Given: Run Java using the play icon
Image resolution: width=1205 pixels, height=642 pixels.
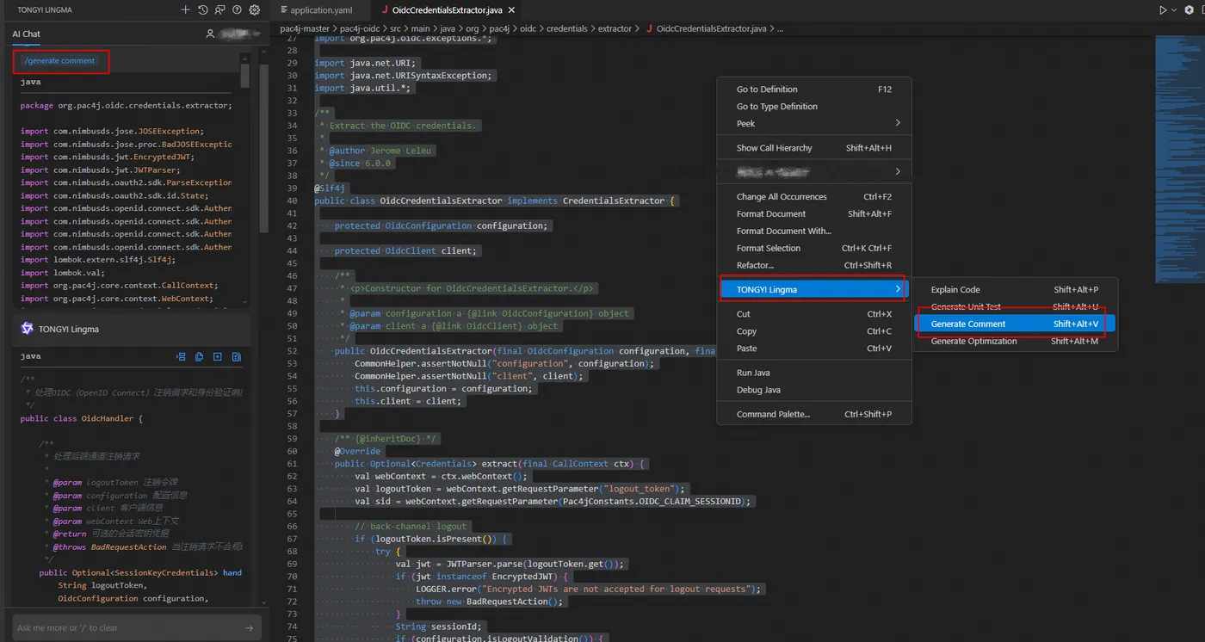Looking at the screenshot, I should [1163, 10].
